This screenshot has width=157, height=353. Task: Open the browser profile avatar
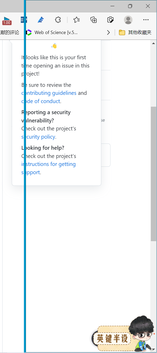coord(128,20)
